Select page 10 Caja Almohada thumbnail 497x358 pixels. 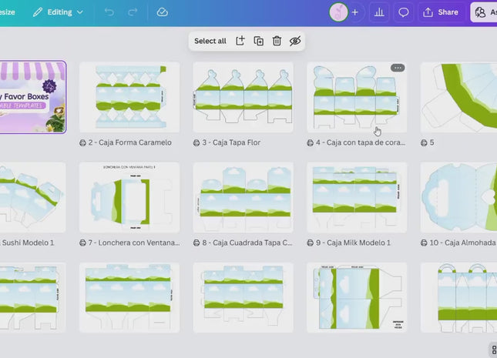(458, 197)
